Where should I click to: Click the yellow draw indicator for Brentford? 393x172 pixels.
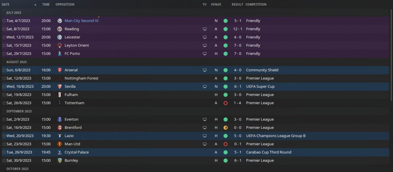tap(226, 128)
